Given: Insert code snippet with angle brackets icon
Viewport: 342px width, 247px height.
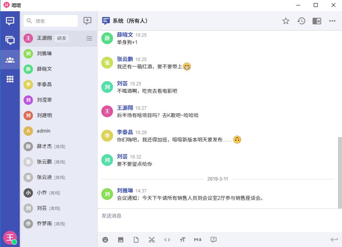Looking at the screenshot, I should (x=167, y=240).
